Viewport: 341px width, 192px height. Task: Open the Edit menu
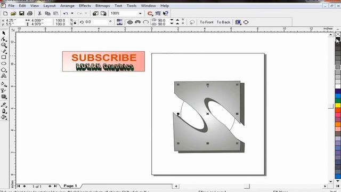point(22,6)
